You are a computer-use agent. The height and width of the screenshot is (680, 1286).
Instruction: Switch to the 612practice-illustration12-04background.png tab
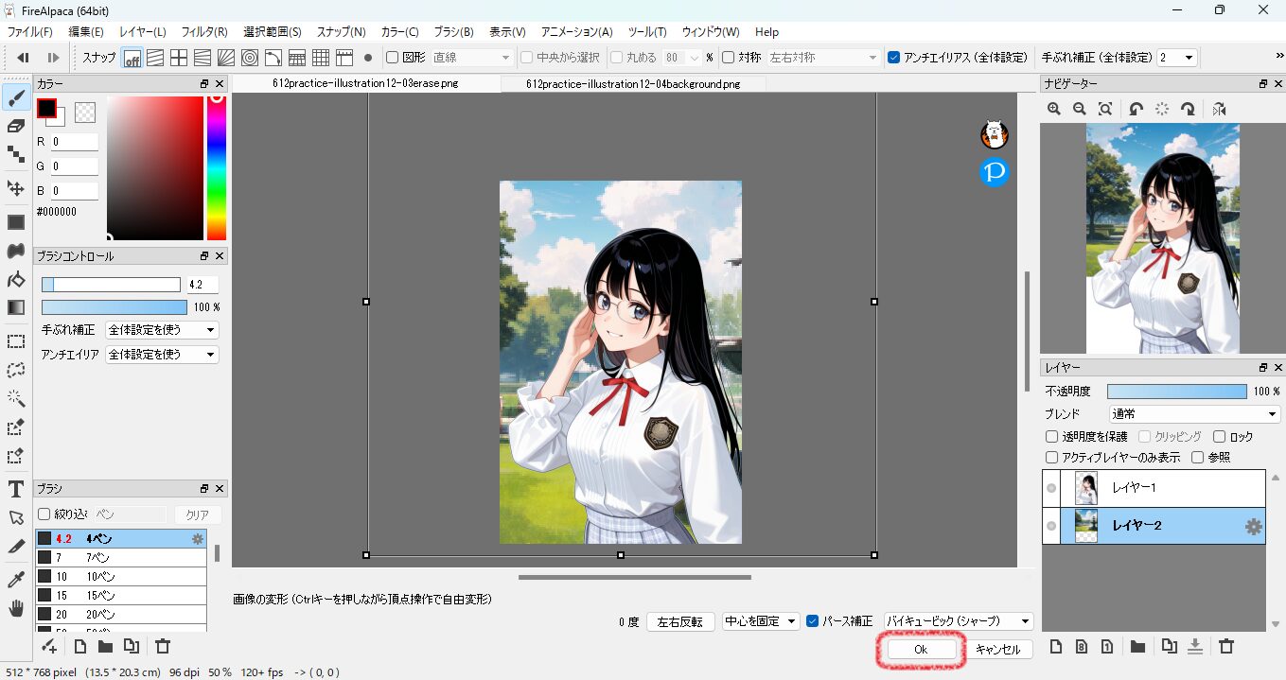633,84
